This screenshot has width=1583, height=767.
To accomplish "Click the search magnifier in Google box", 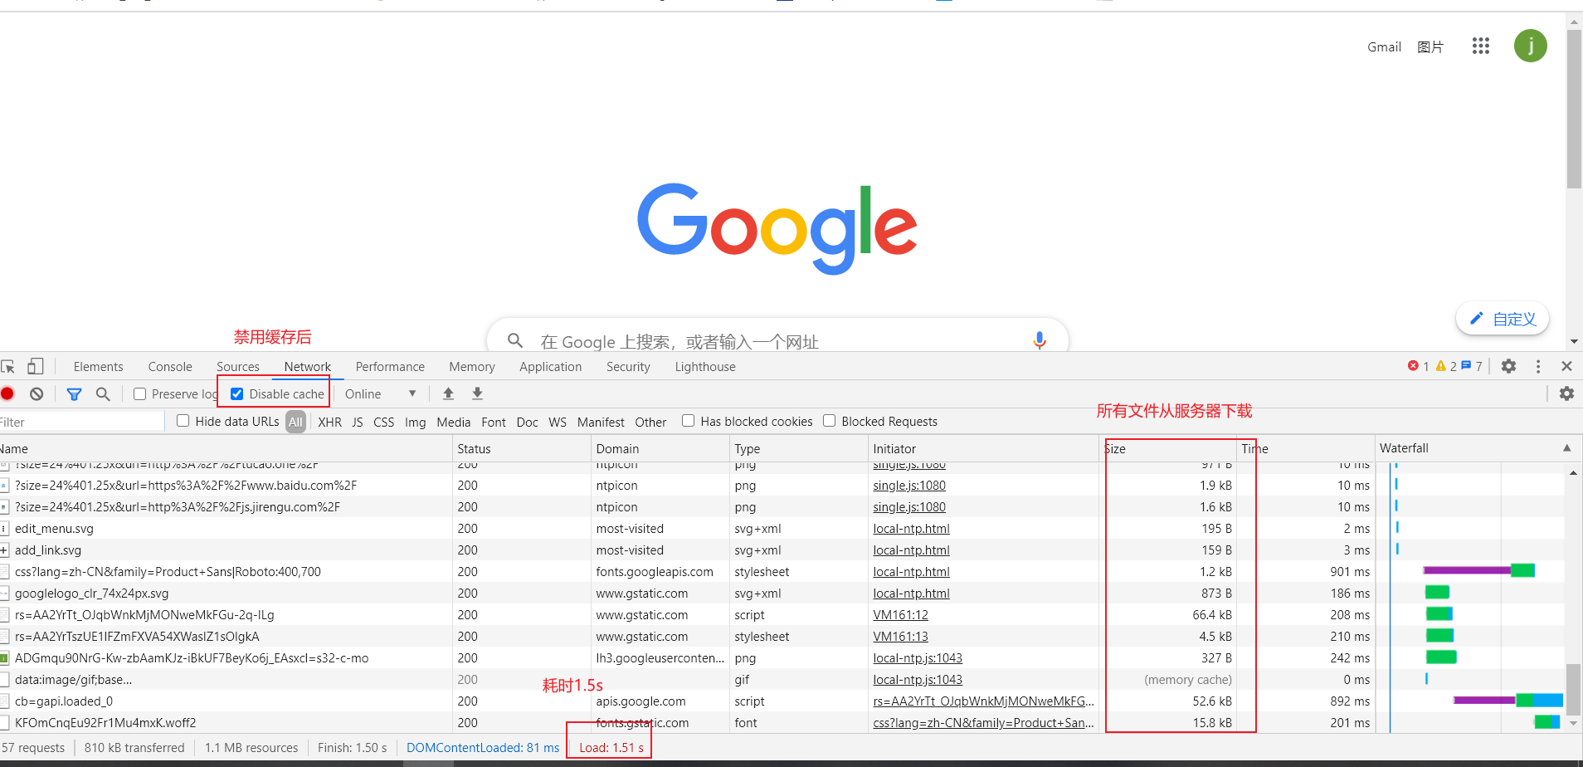I will [x=515, y=340].
